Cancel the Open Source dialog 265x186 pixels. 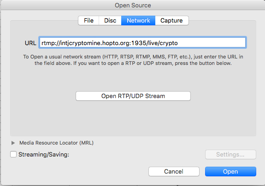174,171
